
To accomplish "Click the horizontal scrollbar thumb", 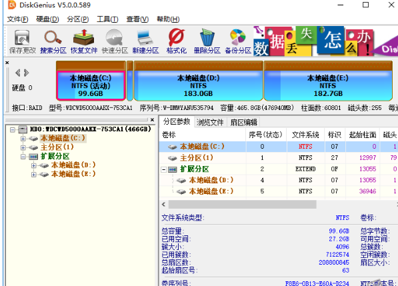I will tap(243, 204).
